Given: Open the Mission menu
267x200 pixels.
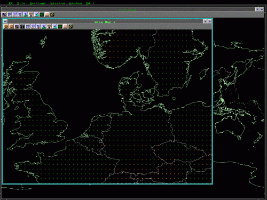Looking at the screenshot, I should (x=58, y=3).
